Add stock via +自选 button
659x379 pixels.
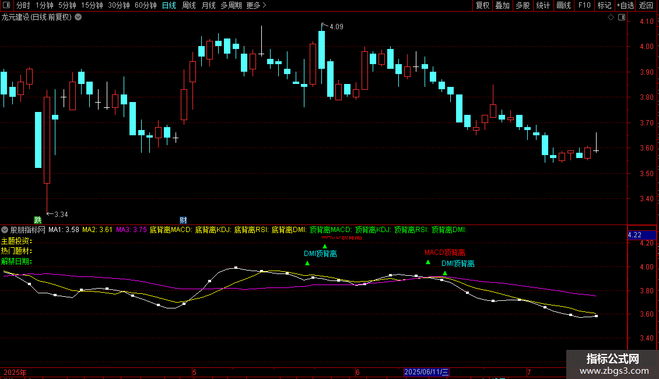coord(625,5)
